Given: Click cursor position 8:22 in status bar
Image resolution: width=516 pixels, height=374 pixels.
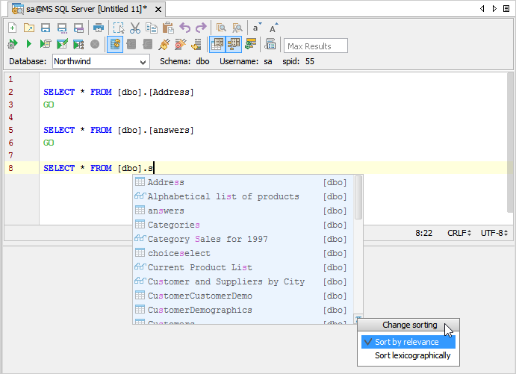Looking at the screenshot, I should click(423, 233).
